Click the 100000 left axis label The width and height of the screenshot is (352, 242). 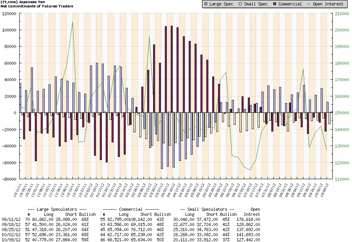point(9,30)
